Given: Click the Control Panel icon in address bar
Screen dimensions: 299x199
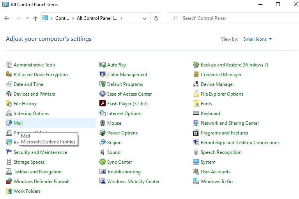Looking at the screenshot, I should pyautogui.click(x=45, y=18).
